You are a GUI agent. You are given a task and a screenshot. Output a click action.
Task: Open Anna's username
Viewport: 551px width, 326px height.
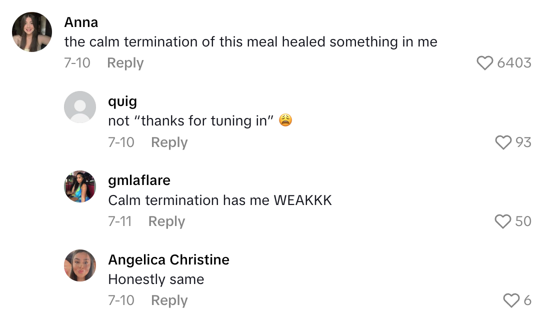click(80, 22)
